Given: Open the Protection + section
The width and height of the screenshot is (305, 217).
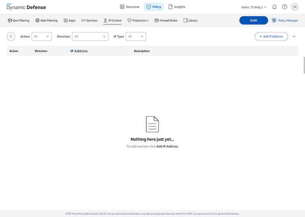Looking at the screenshot, I should pyautogui.click(x=138, y=21).
